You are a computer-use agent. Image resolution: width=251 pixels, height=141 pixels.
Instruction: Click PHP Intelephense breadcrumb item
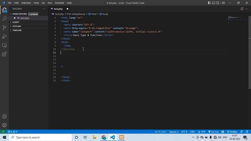(x=76, y=14)
